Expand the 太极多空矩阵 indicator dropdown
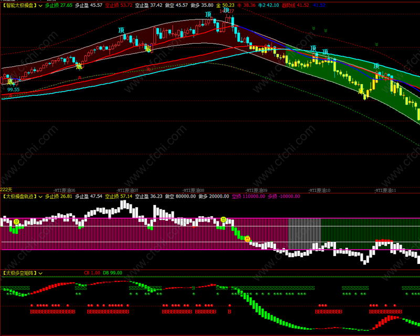This screenshot has width=420, height=336. 40,273
